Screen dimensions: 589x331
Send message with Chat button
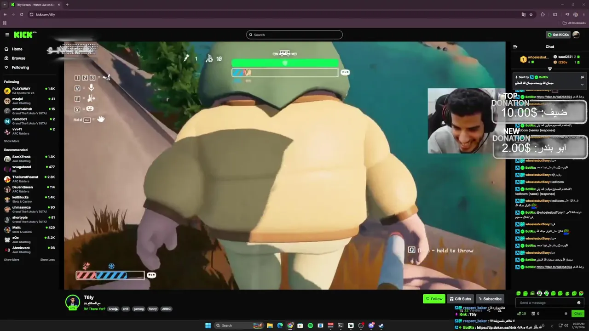point(577,314)
